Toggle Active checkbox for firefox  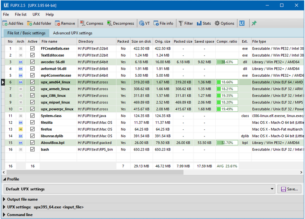32,129
